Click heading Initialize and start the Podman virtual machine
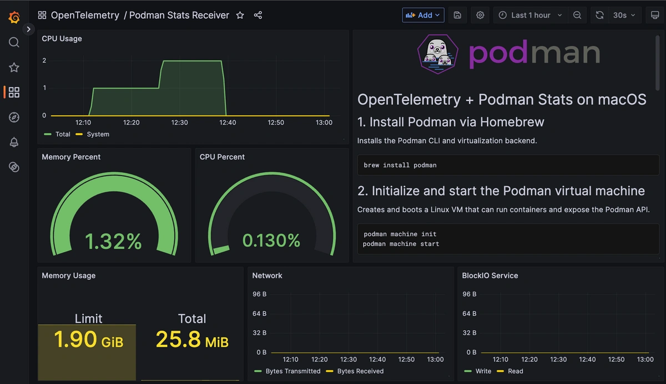666x384 pixels. pos(501,191)
